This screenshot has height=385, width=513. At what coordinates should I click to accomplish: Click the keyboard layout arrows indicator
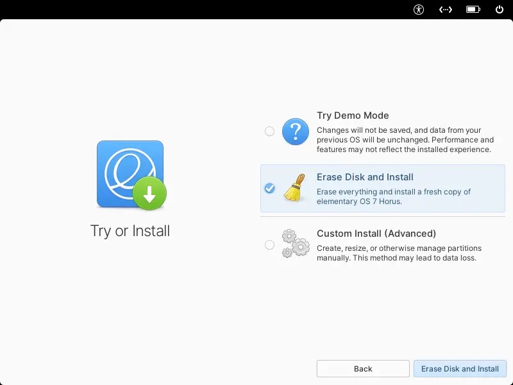(445, 10)
